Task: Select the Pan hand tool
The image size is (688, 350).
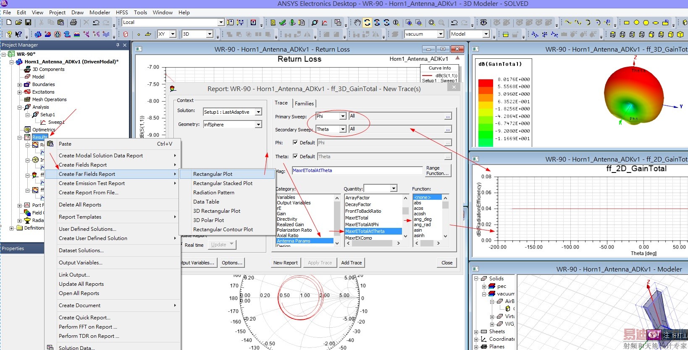Action: point(357,22)
